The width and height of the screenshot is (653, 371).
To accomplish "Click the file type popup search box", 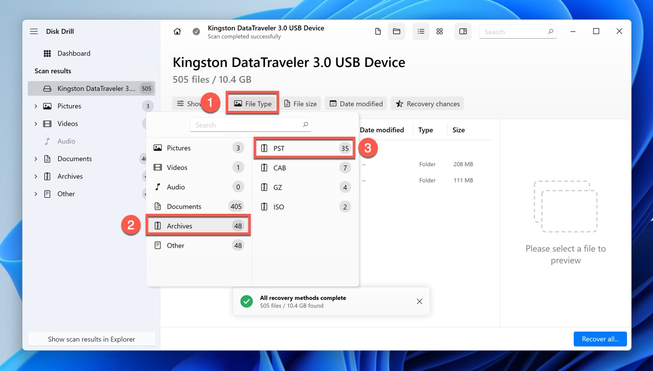I will click(x=250, y=125).
